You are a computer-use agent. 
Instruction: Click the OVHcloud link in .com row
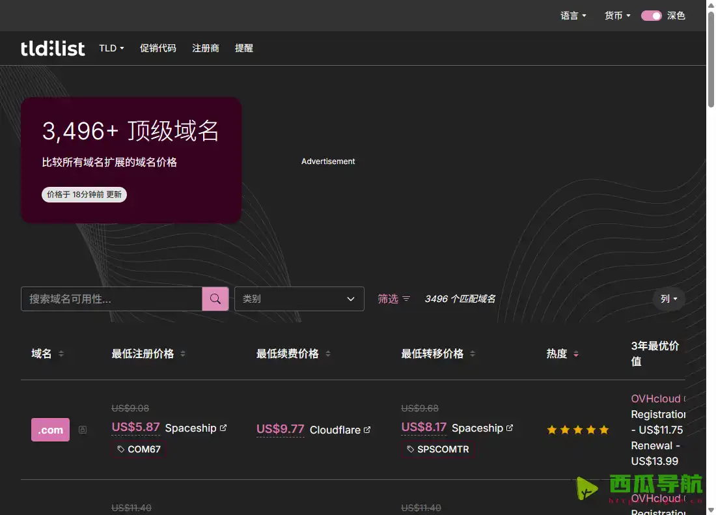pos(655,398)
